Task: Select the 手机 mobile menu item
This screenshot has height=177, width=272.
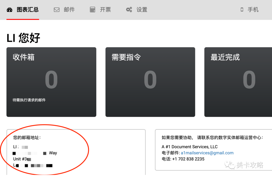Action: pos(253,10)
